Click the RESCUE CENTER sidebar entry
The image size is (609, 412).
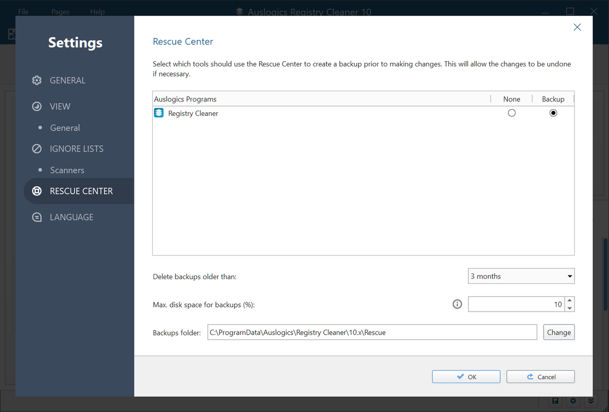[x=79, y=191]
